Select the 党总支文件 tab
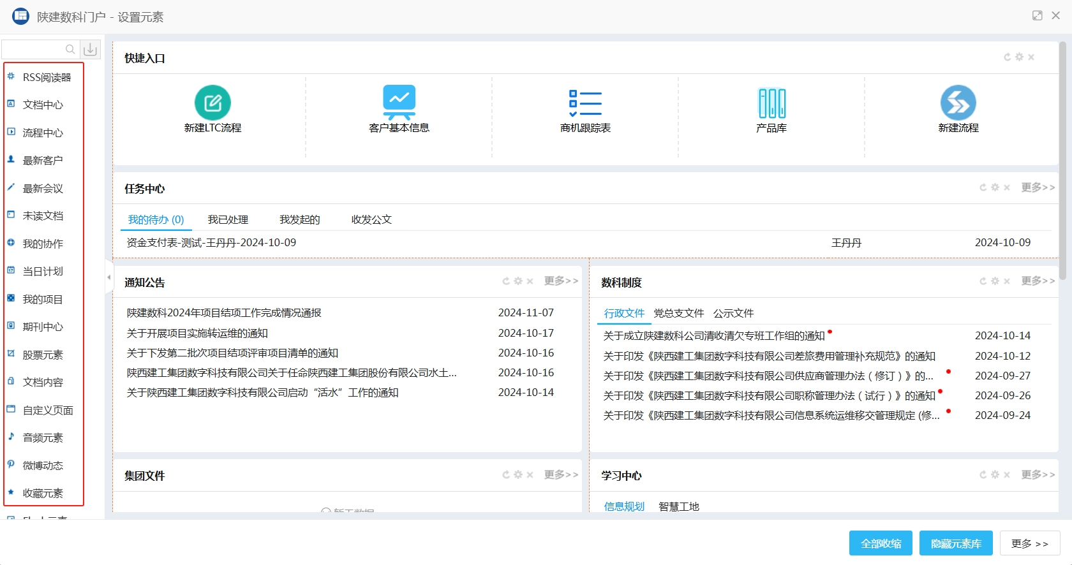Image resolution: width=1072 pixels, height=565 pixels. pos(678,313)
